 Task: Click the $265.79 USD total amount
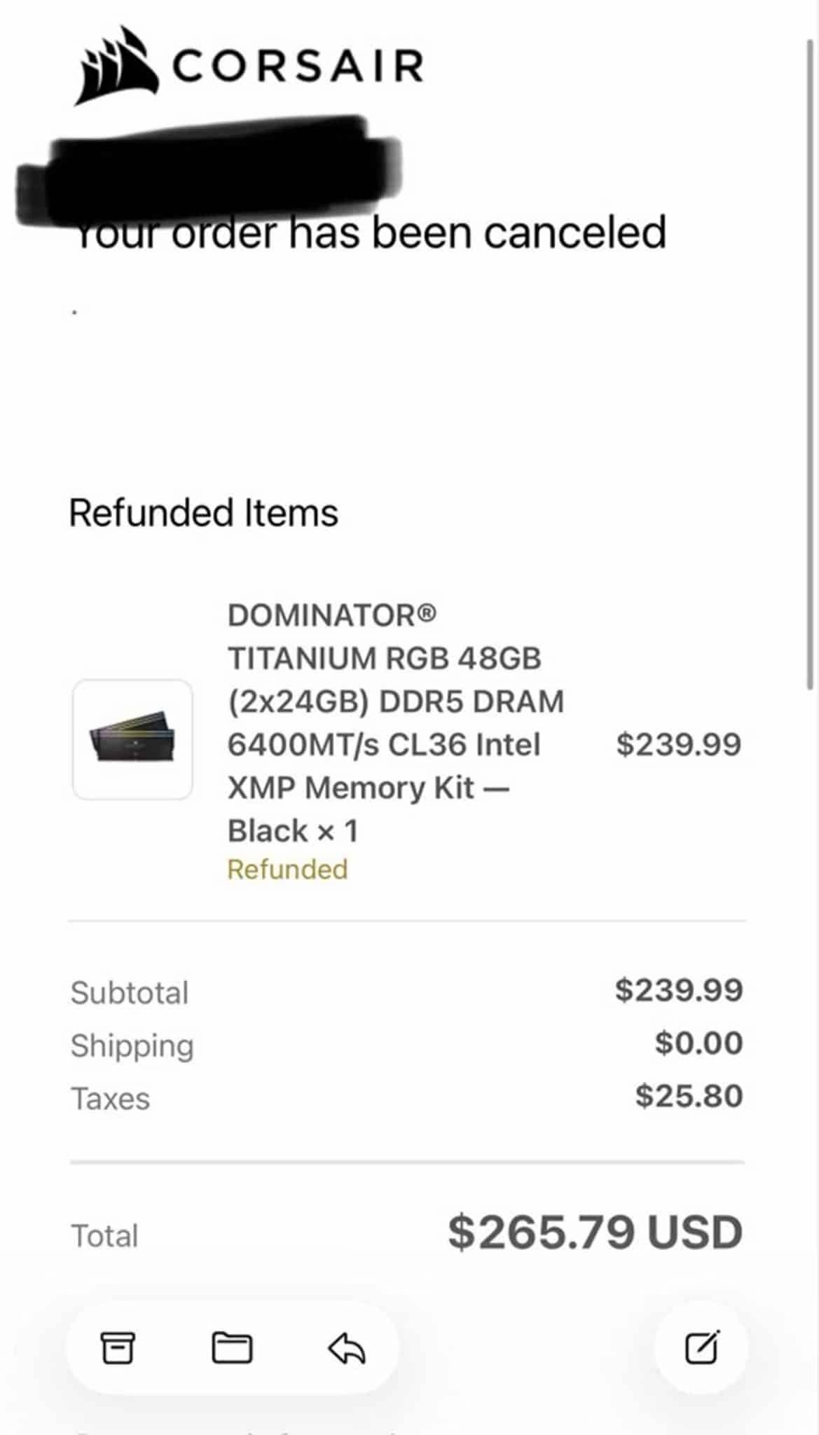point(595,1233)
